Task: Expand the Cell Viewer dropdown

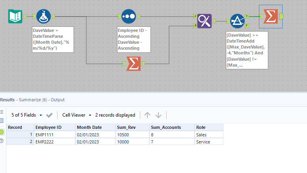Action: click(76, 115)
